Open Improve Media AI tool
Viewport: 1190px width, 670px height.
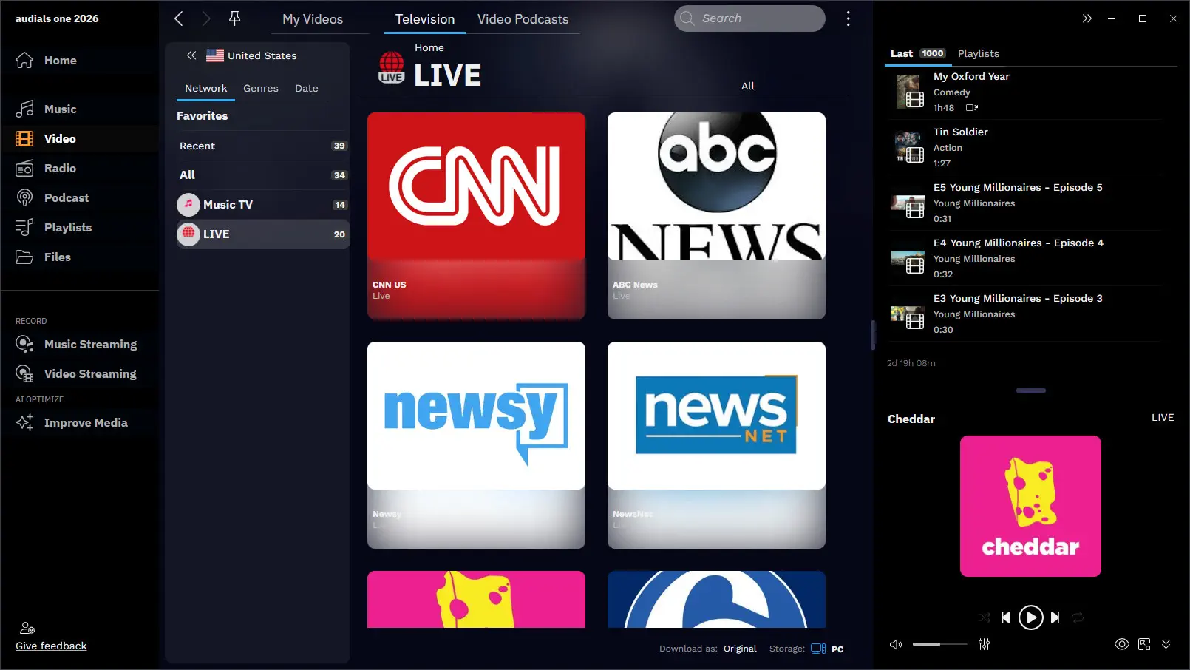pos(85,423)
